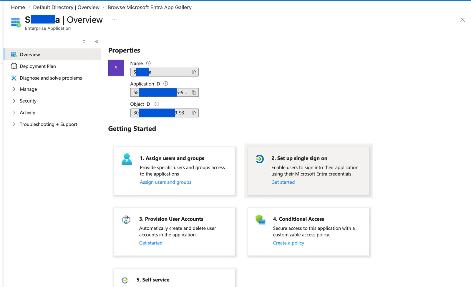471x287 pixels.
Task: Show info tooltip for Application ID
Action: click(166, 83)
